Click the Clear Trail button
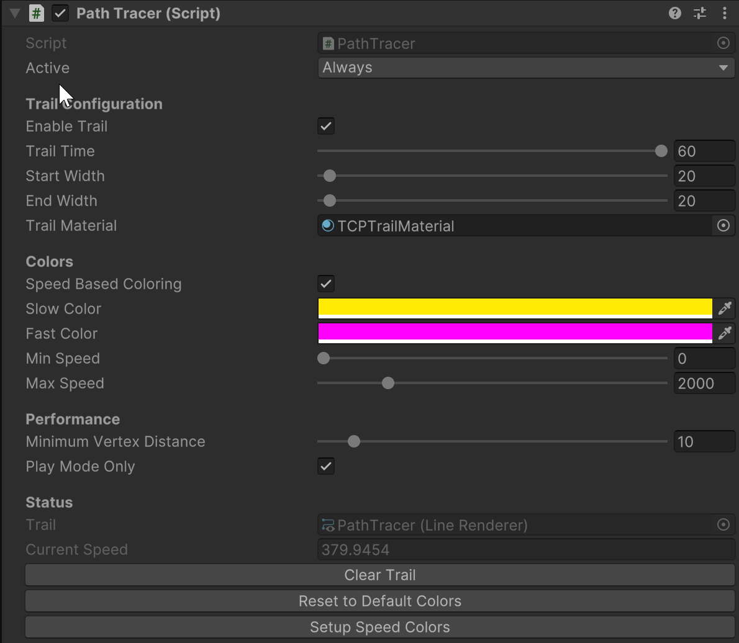 click(380, 575)
